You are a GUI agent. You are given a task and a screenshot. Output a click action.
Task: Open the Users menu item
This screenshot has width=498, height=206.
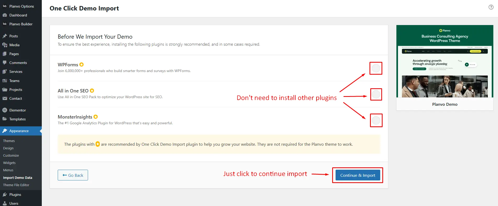coord(21,203)
